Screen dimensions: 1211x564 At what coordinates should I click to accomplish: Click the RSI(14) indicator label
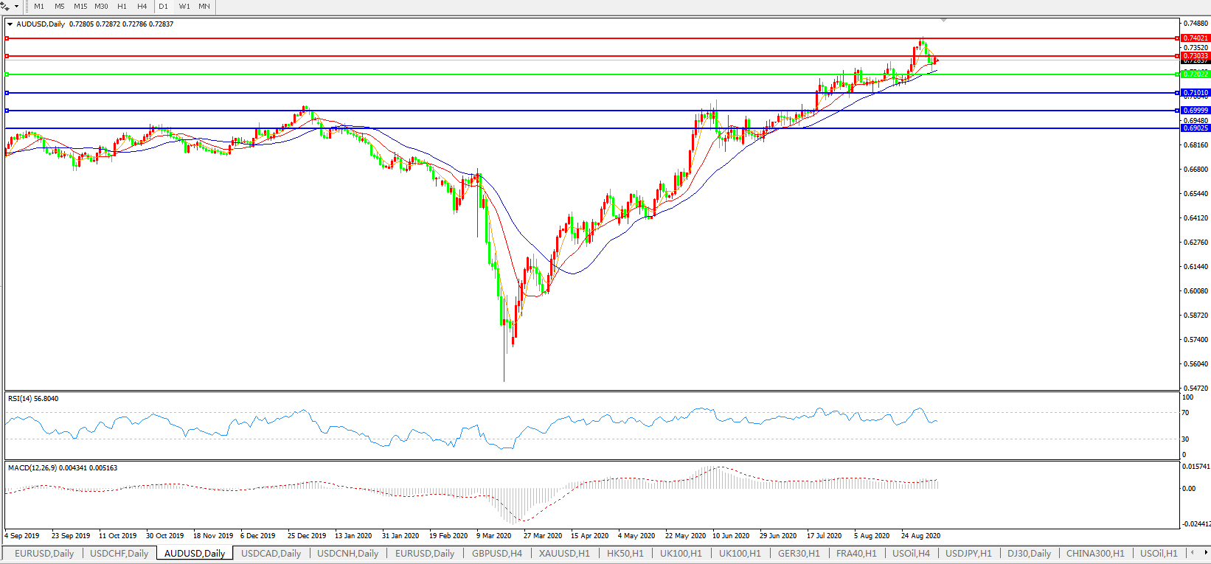point(33,399)
